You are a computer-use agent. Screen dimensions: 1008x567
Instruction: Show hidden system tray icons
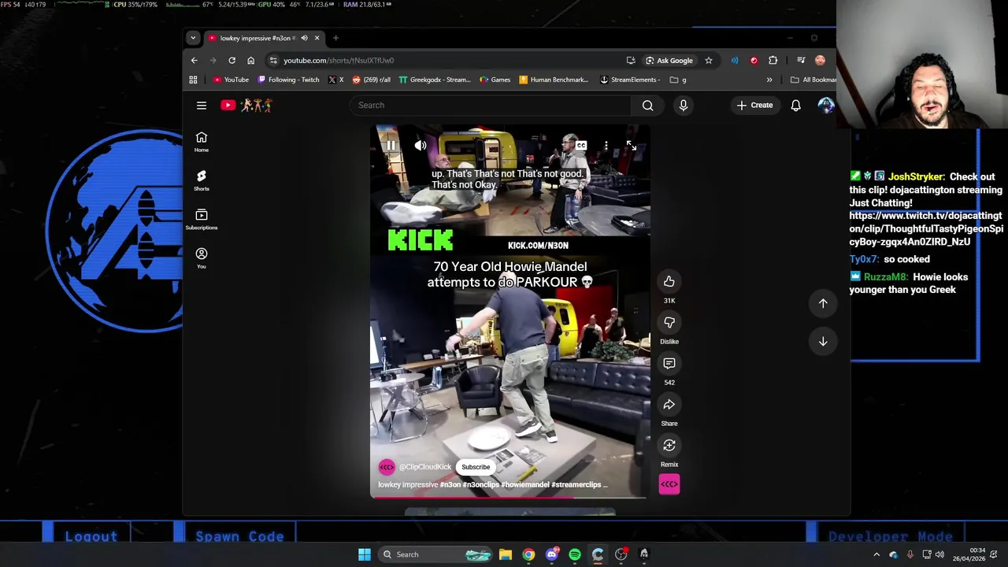click(x=876, y=554)
